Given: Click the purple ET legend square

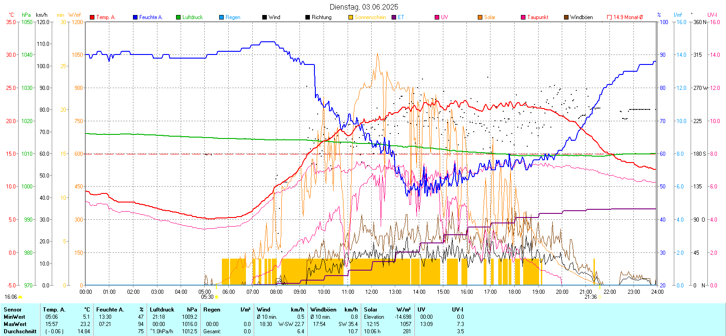Looking at the screenshot, I should tap(394, 17).
